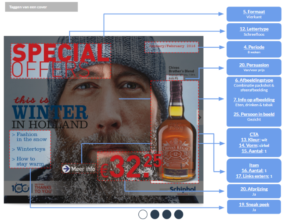Click the struck-through €45.95 price
This screenshot has width=287, height=222.
click(x=173, y=79)
